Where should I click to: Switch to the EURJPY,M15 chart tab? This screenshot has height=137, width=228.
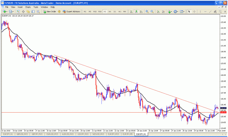(113, 134)
